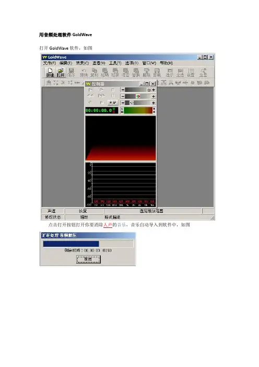Click the volume slider track in the controller
This screenshot has height=367, width=259.
[138, 90]
